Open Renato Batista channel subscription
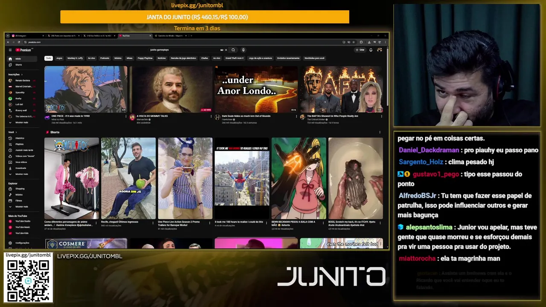 (x=22, y=81)
